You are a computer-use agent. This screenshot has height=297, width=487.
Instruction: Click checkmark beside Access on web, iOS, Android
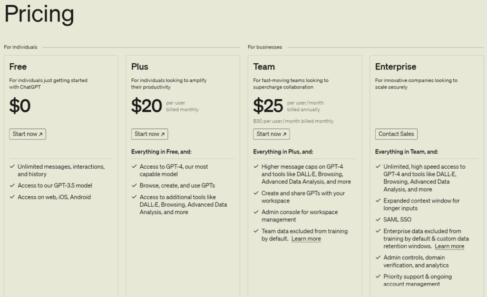click(x=11, y=197)
